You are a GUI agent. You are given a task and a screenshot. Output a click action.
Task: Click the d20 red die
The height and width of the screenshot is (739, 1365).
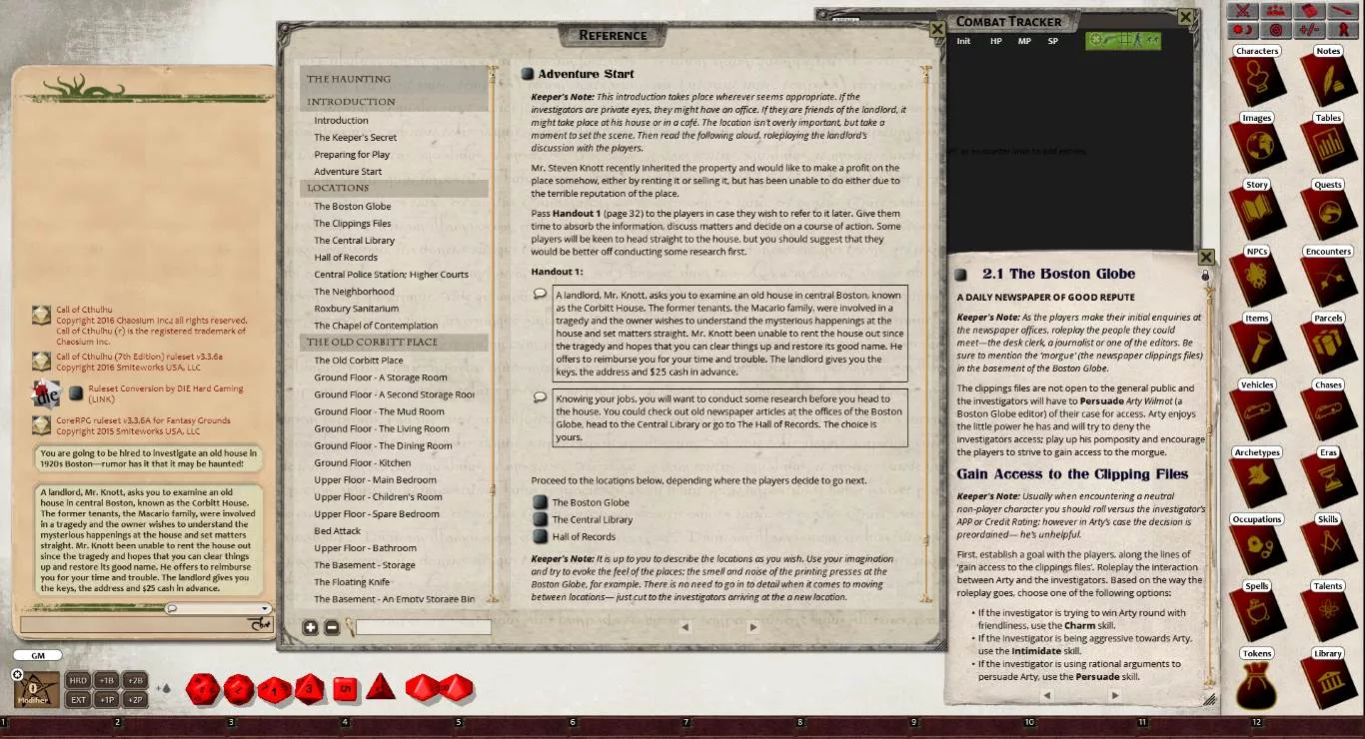(x=203, y=687)
